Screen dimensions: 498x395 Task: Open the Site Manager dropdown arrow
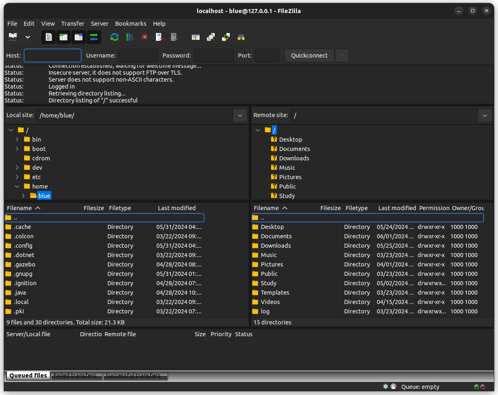tap(28, 37)
